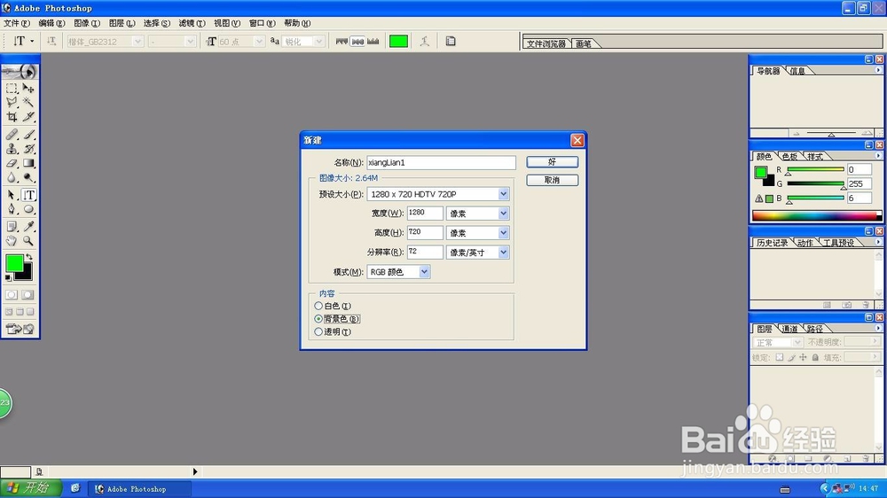Click the create warped text icon

click(425, 41)
